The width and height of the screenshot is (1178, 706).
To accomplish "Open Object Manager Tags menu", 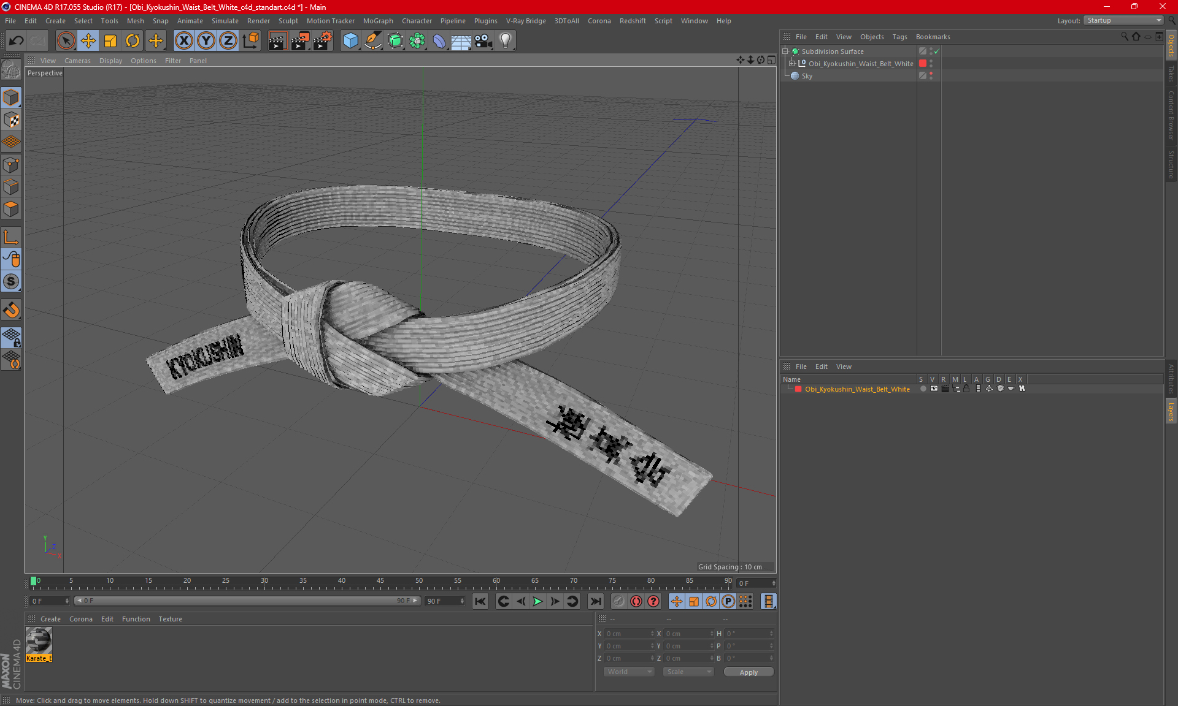I will pyautogui.click(x=899, y=37).
